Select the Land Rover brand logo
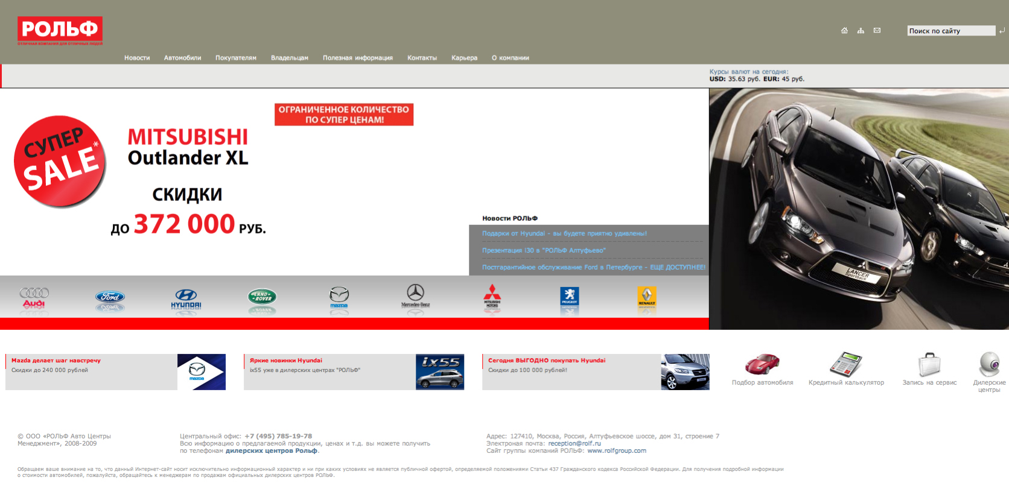 (263, 297)
